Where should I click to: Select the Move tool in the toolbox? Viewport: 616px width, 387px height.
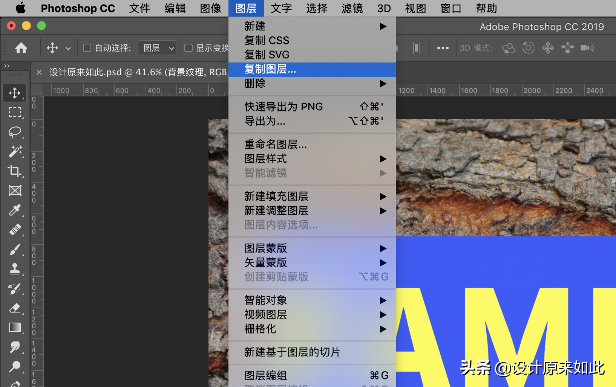[15, 93]
